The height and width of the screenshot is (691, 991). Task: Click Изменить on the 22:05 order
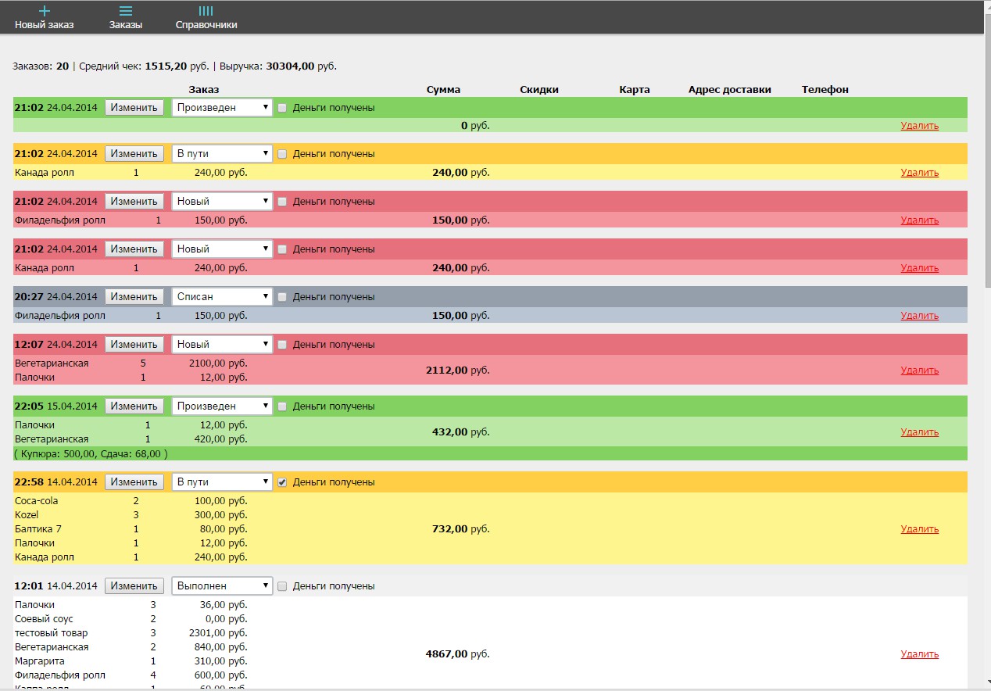(x=134, y=406)
